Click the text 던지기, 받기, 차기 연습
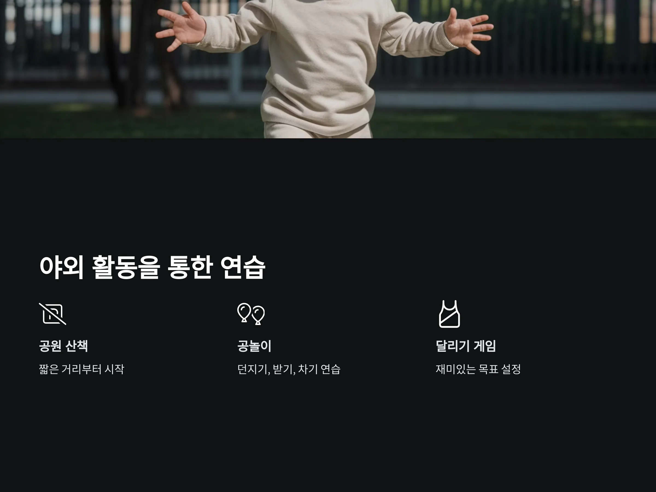The width and height of the screenshot is (656, 492). point(289,369)
